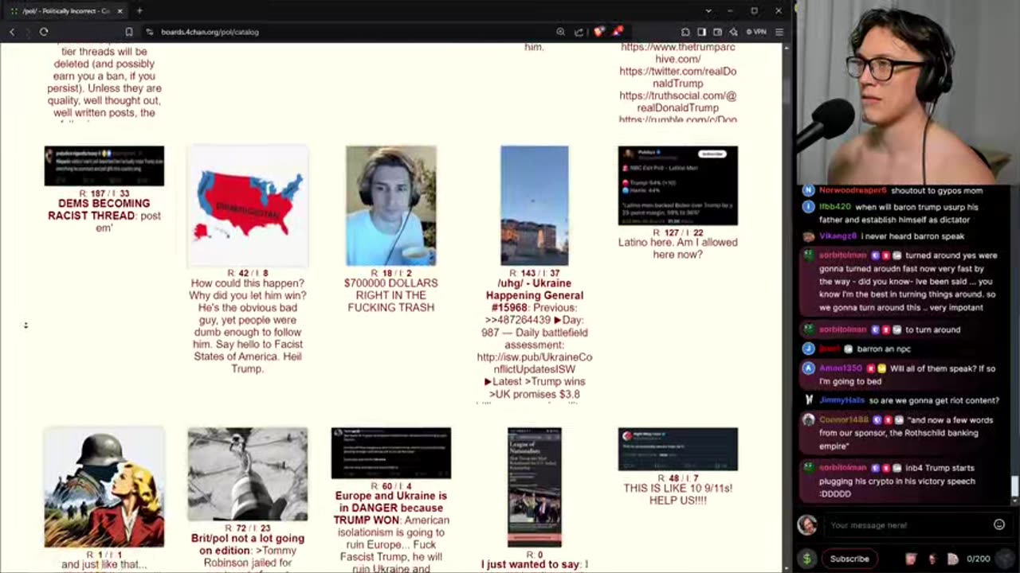Click the https://www.thetrumparchive.com/ link
Viewport: 1020px width, 573px height.
(677, 53)
